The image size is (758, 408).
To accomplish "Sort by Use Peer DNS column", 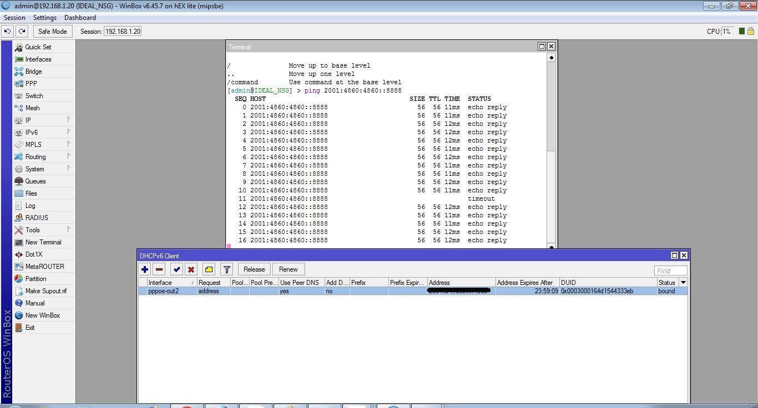I will pos(301,283).
